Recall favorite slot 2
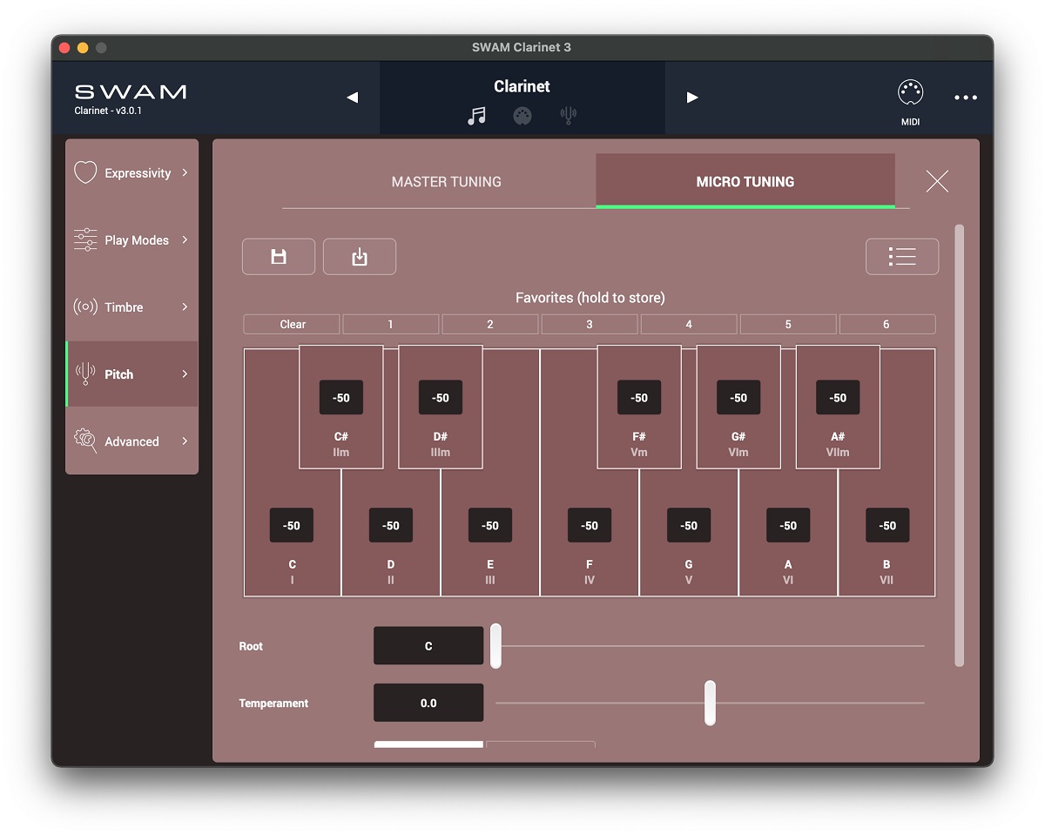This screenshot has width=1045, height=835. click(x=490, y=324)
